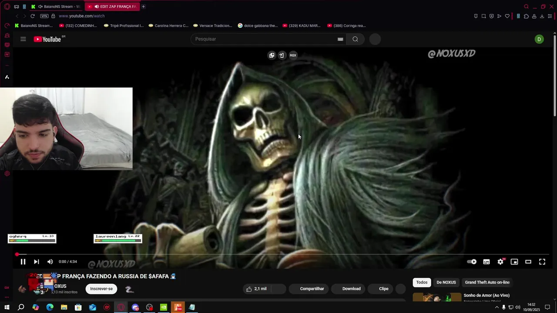Open the browser downloads icon

coord(542,16)
